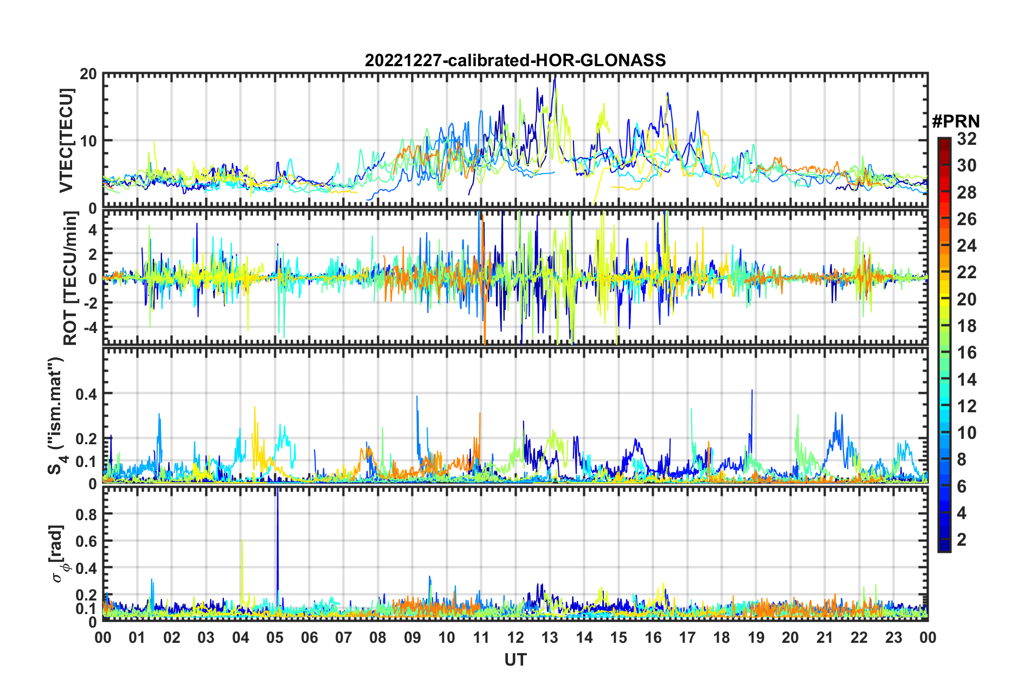Select colorbar tick label 2

[x=962, y=540]
